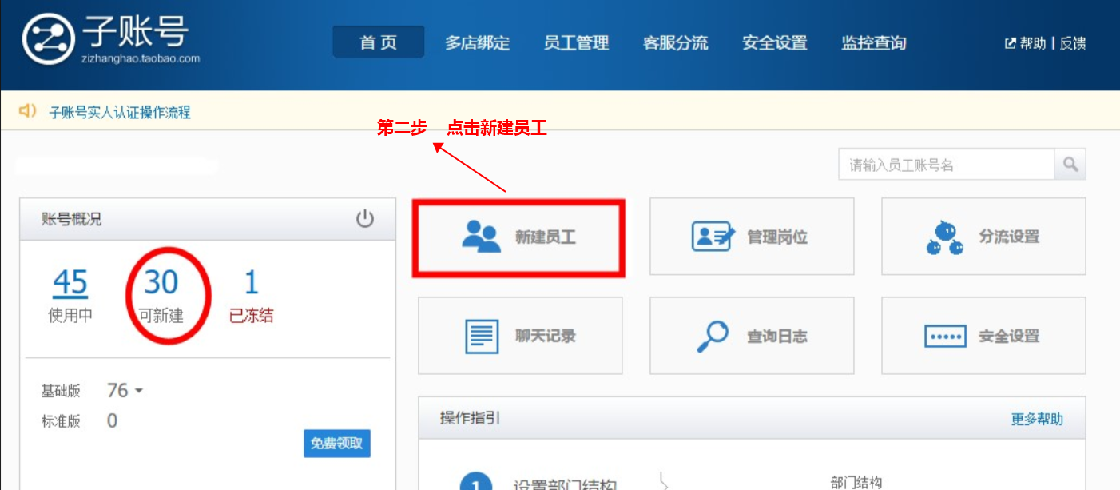1120x490 pixels.
Task: Click the 查询日志 magnifier icon
Action: coord(713,336)
